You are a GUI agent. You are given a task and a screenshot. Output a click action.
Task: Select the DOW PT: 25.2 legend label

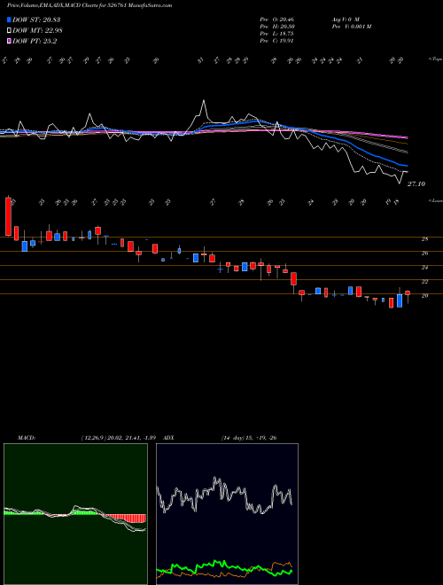[35, 42]
